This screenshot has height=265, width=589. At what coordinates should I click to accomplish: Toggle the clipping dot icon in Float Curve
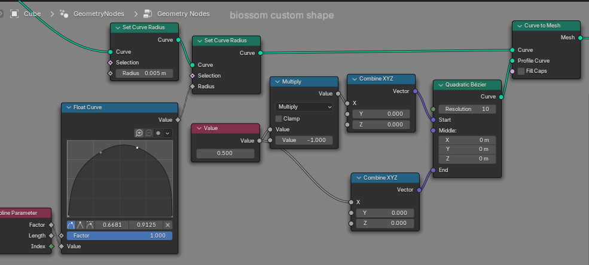click(x=158, y=132)
